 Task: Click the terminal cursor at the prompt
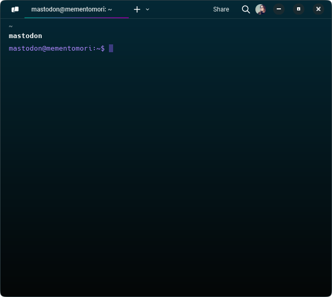pos(111,49)
